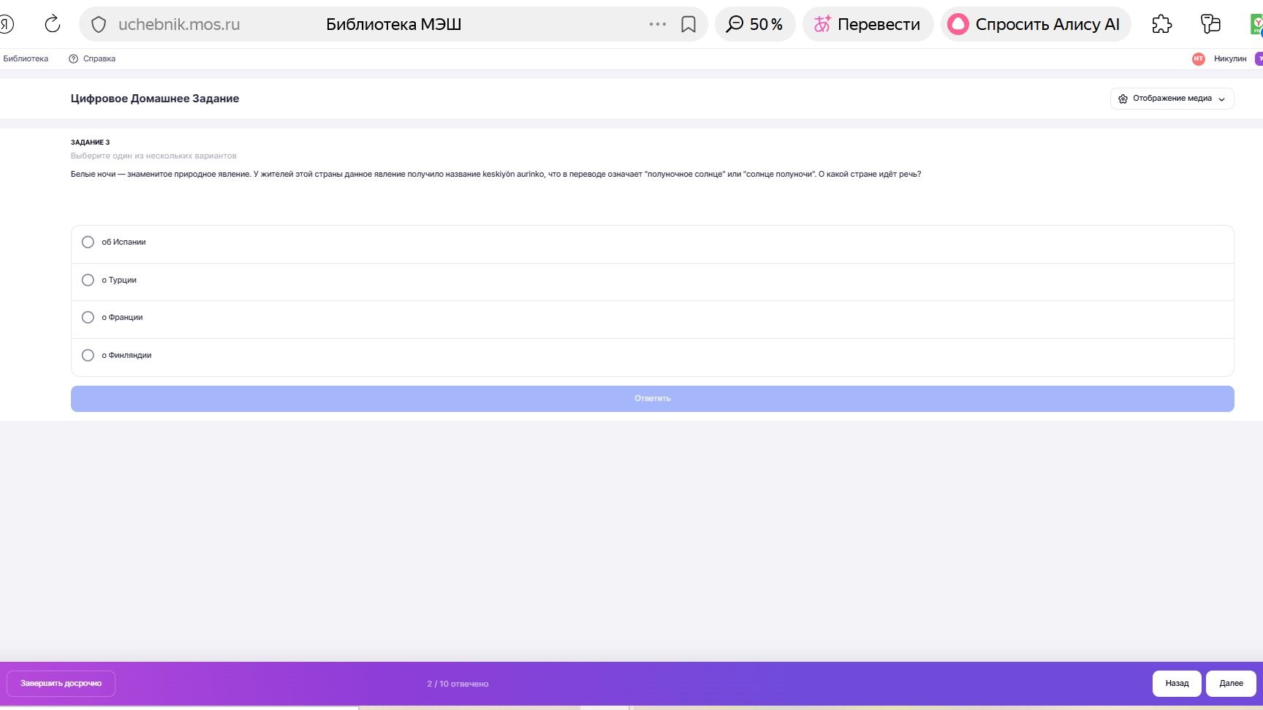The image size is (1263, 710).
Task: Expand the Отображение медиа dropdown
Action: [x=1172, y=99]
